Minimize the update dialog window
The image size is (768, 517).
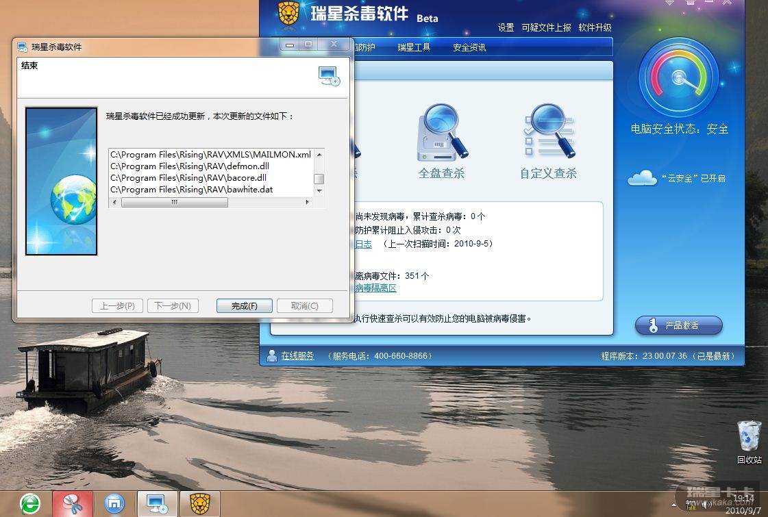(x=290, y=45)
